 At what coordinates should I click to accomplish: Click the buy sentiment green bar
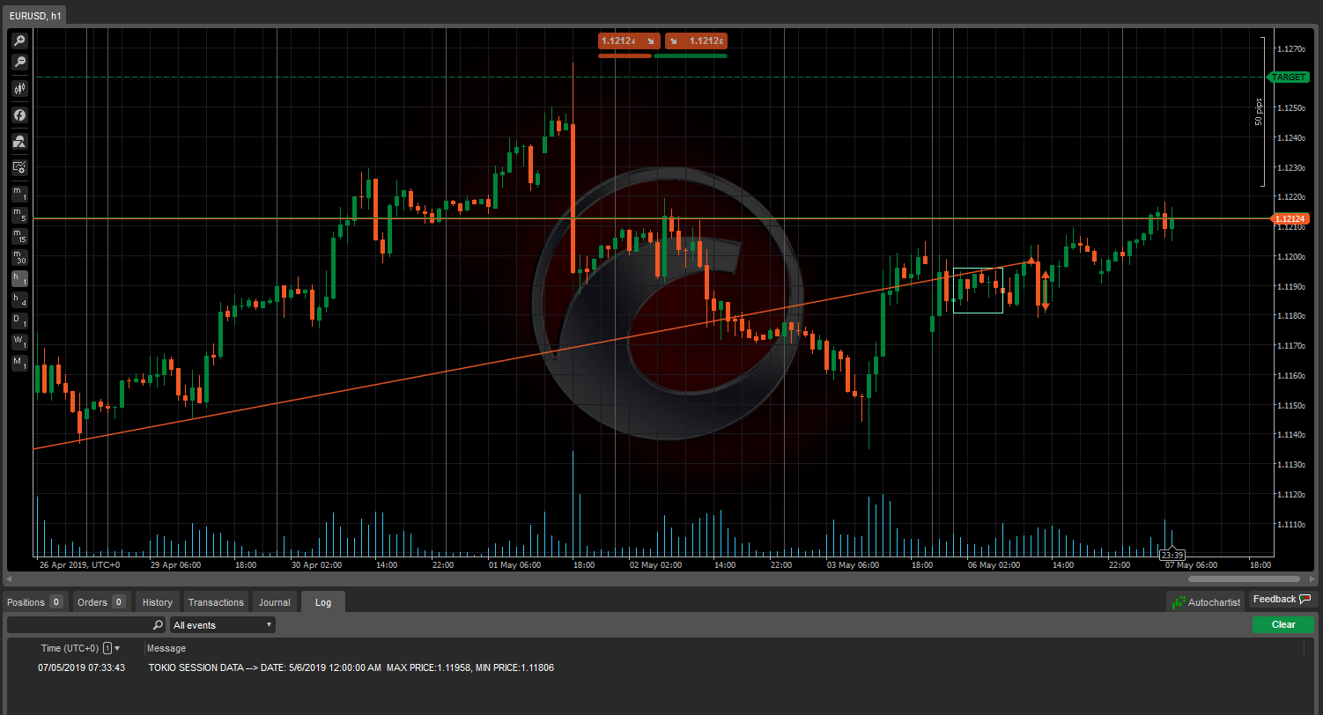point(691,55)
